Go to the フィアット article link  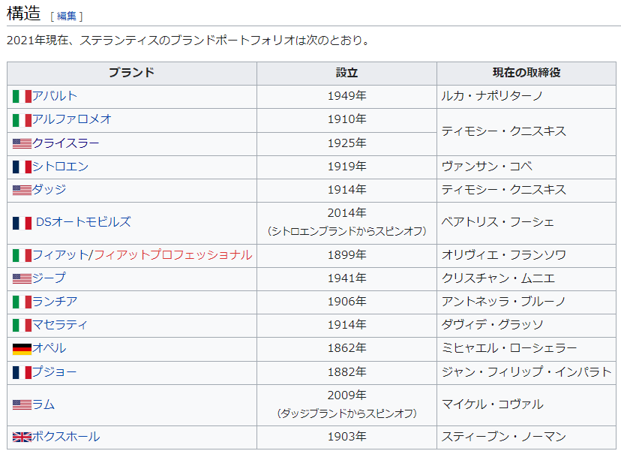(x=60, y=255)
